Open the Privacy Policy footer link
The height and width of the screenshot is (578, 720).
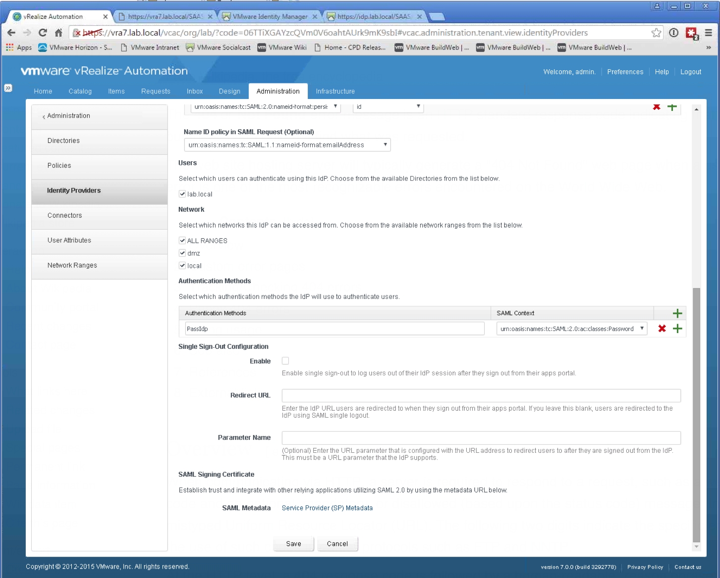coord(645,567)
